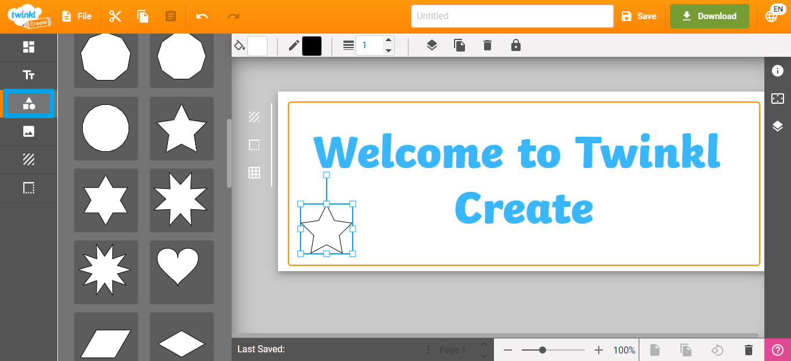
Task: Click the stroke pencil icon
Action: (294, 45)
